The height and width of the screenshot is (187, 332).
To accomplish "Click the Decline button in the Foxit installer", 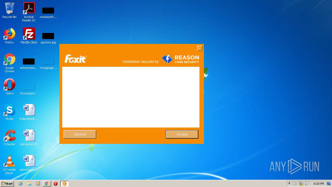I will point(80,134).
